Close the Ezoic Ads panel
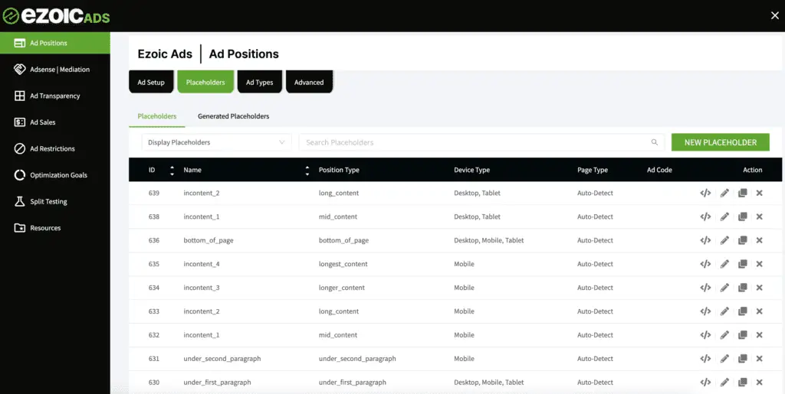This screenshot has width=785, height=394. pyautogui.click(x=774, y=15)
